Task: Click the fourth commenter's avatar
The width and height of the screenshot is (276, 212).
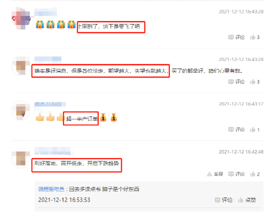Action: tap(21, 158)
